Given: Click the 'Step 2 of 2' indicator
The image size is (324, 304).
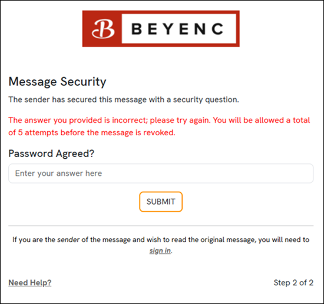Looking at the screenshot, I should tap(293, 283).
